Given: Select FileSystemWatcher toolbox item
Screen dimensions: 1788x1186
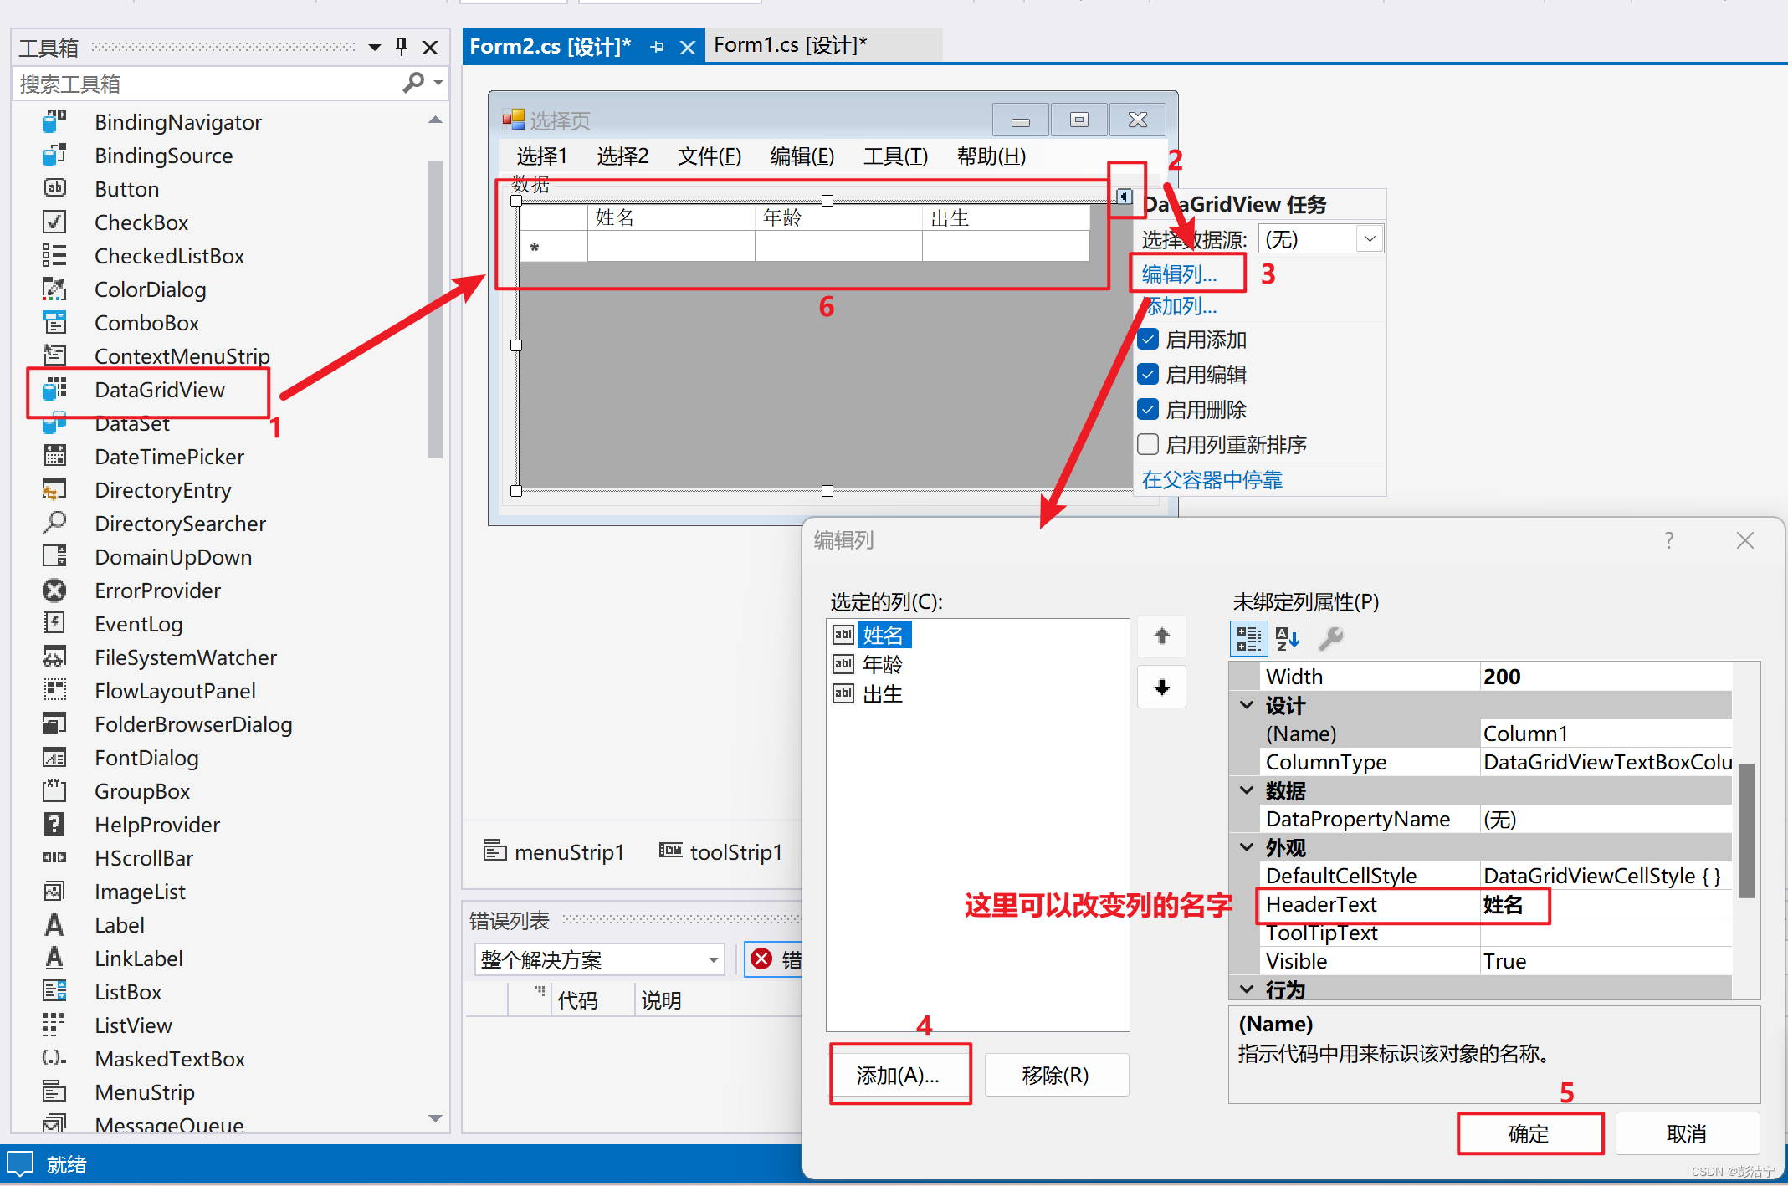Looking at the screenshot, I should (185, 657).
